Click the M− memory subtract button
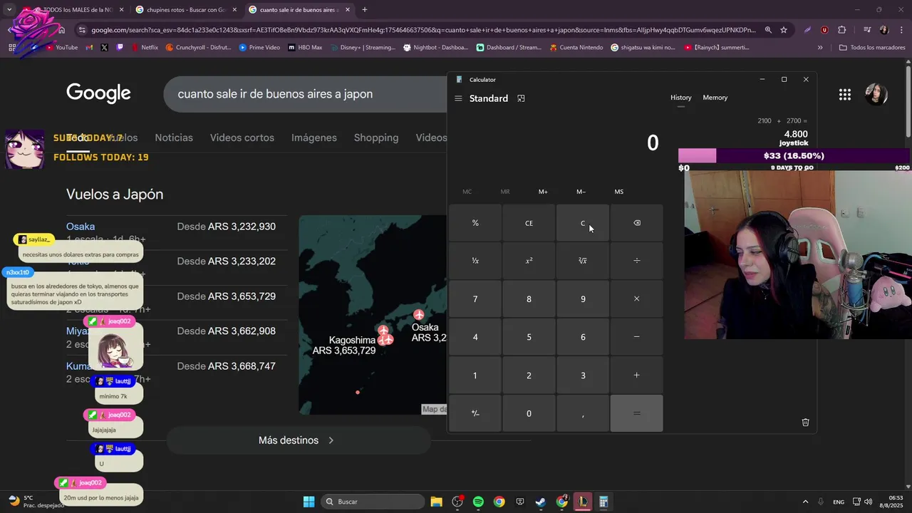 coord(581,192)
